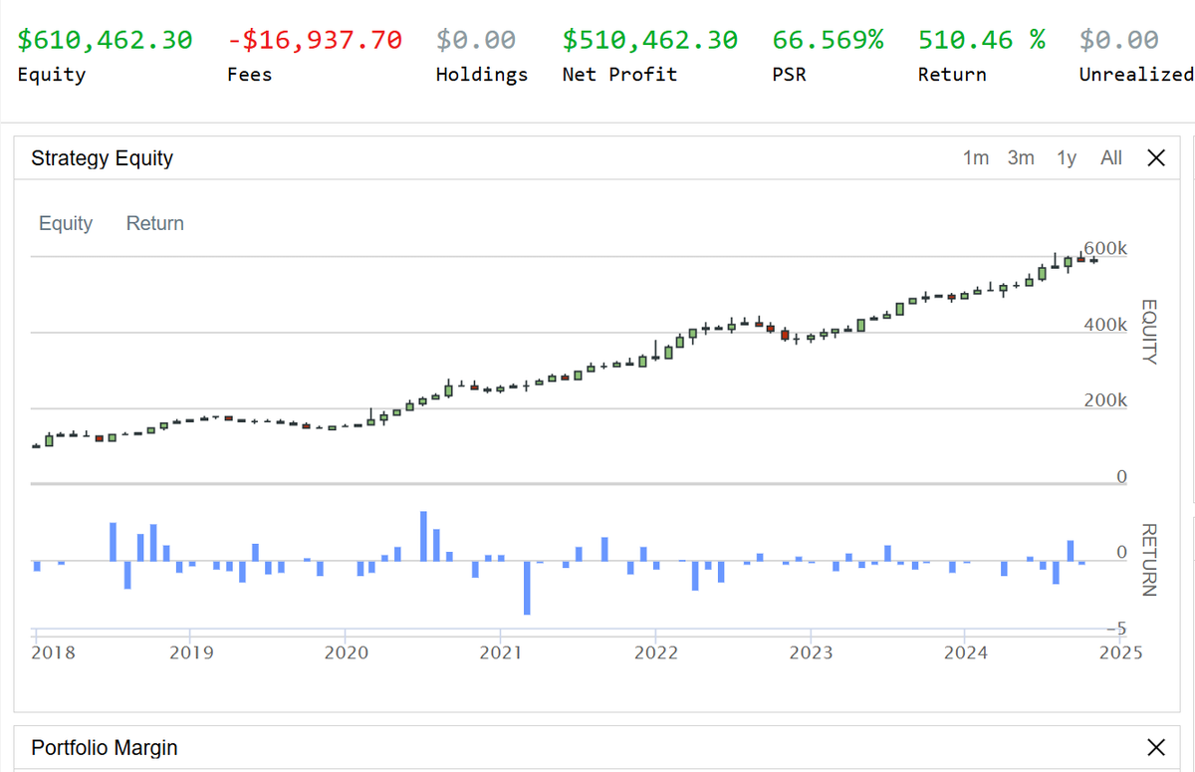Toggle the Equity series legend

[66, 223]
